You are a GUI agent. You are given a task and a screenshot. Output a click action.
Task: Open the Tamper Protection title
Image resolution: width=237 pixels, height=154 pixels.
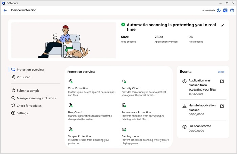point(80,136)
